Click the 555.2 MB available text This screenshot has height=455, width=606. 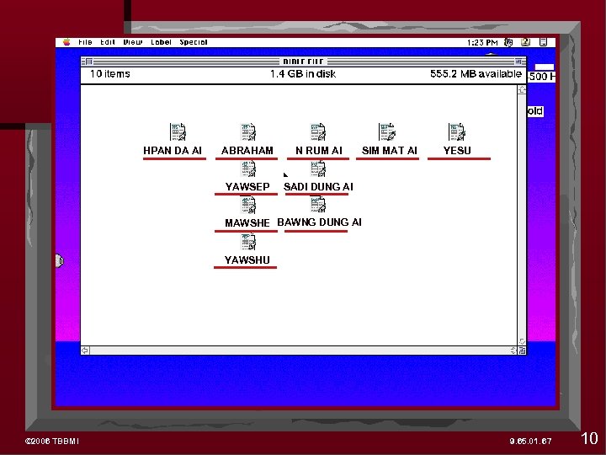pyautogui.click(x=476, y=74)
